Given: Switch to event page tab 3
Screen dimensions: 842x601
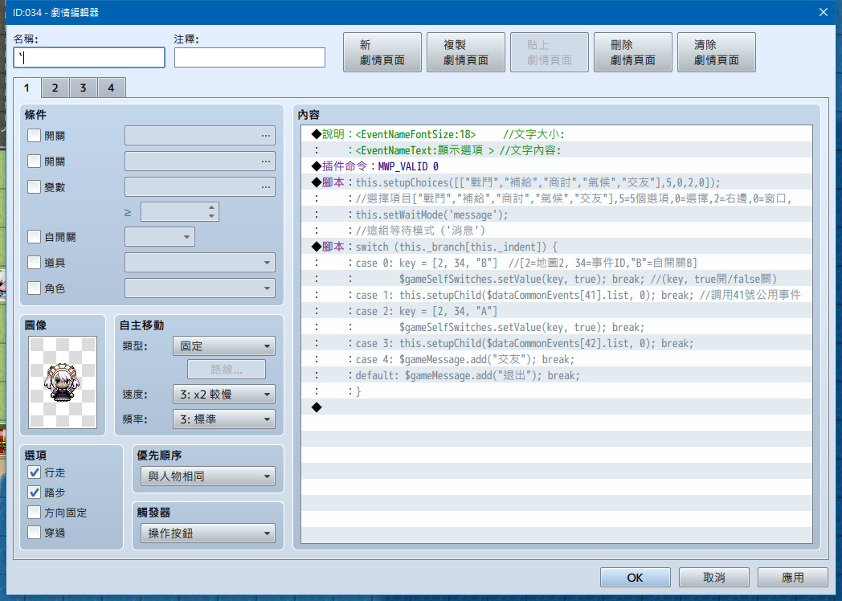Looking at the screenshot, I should 84,88.
